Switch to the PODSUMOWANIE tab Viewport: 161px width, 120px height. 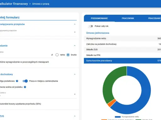99,18
